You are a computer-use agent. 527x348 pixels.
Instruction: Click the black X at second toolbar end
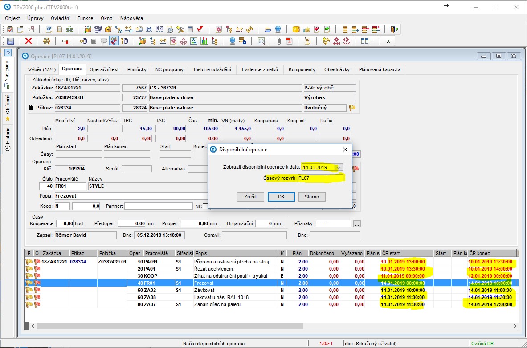pos(388,41)
